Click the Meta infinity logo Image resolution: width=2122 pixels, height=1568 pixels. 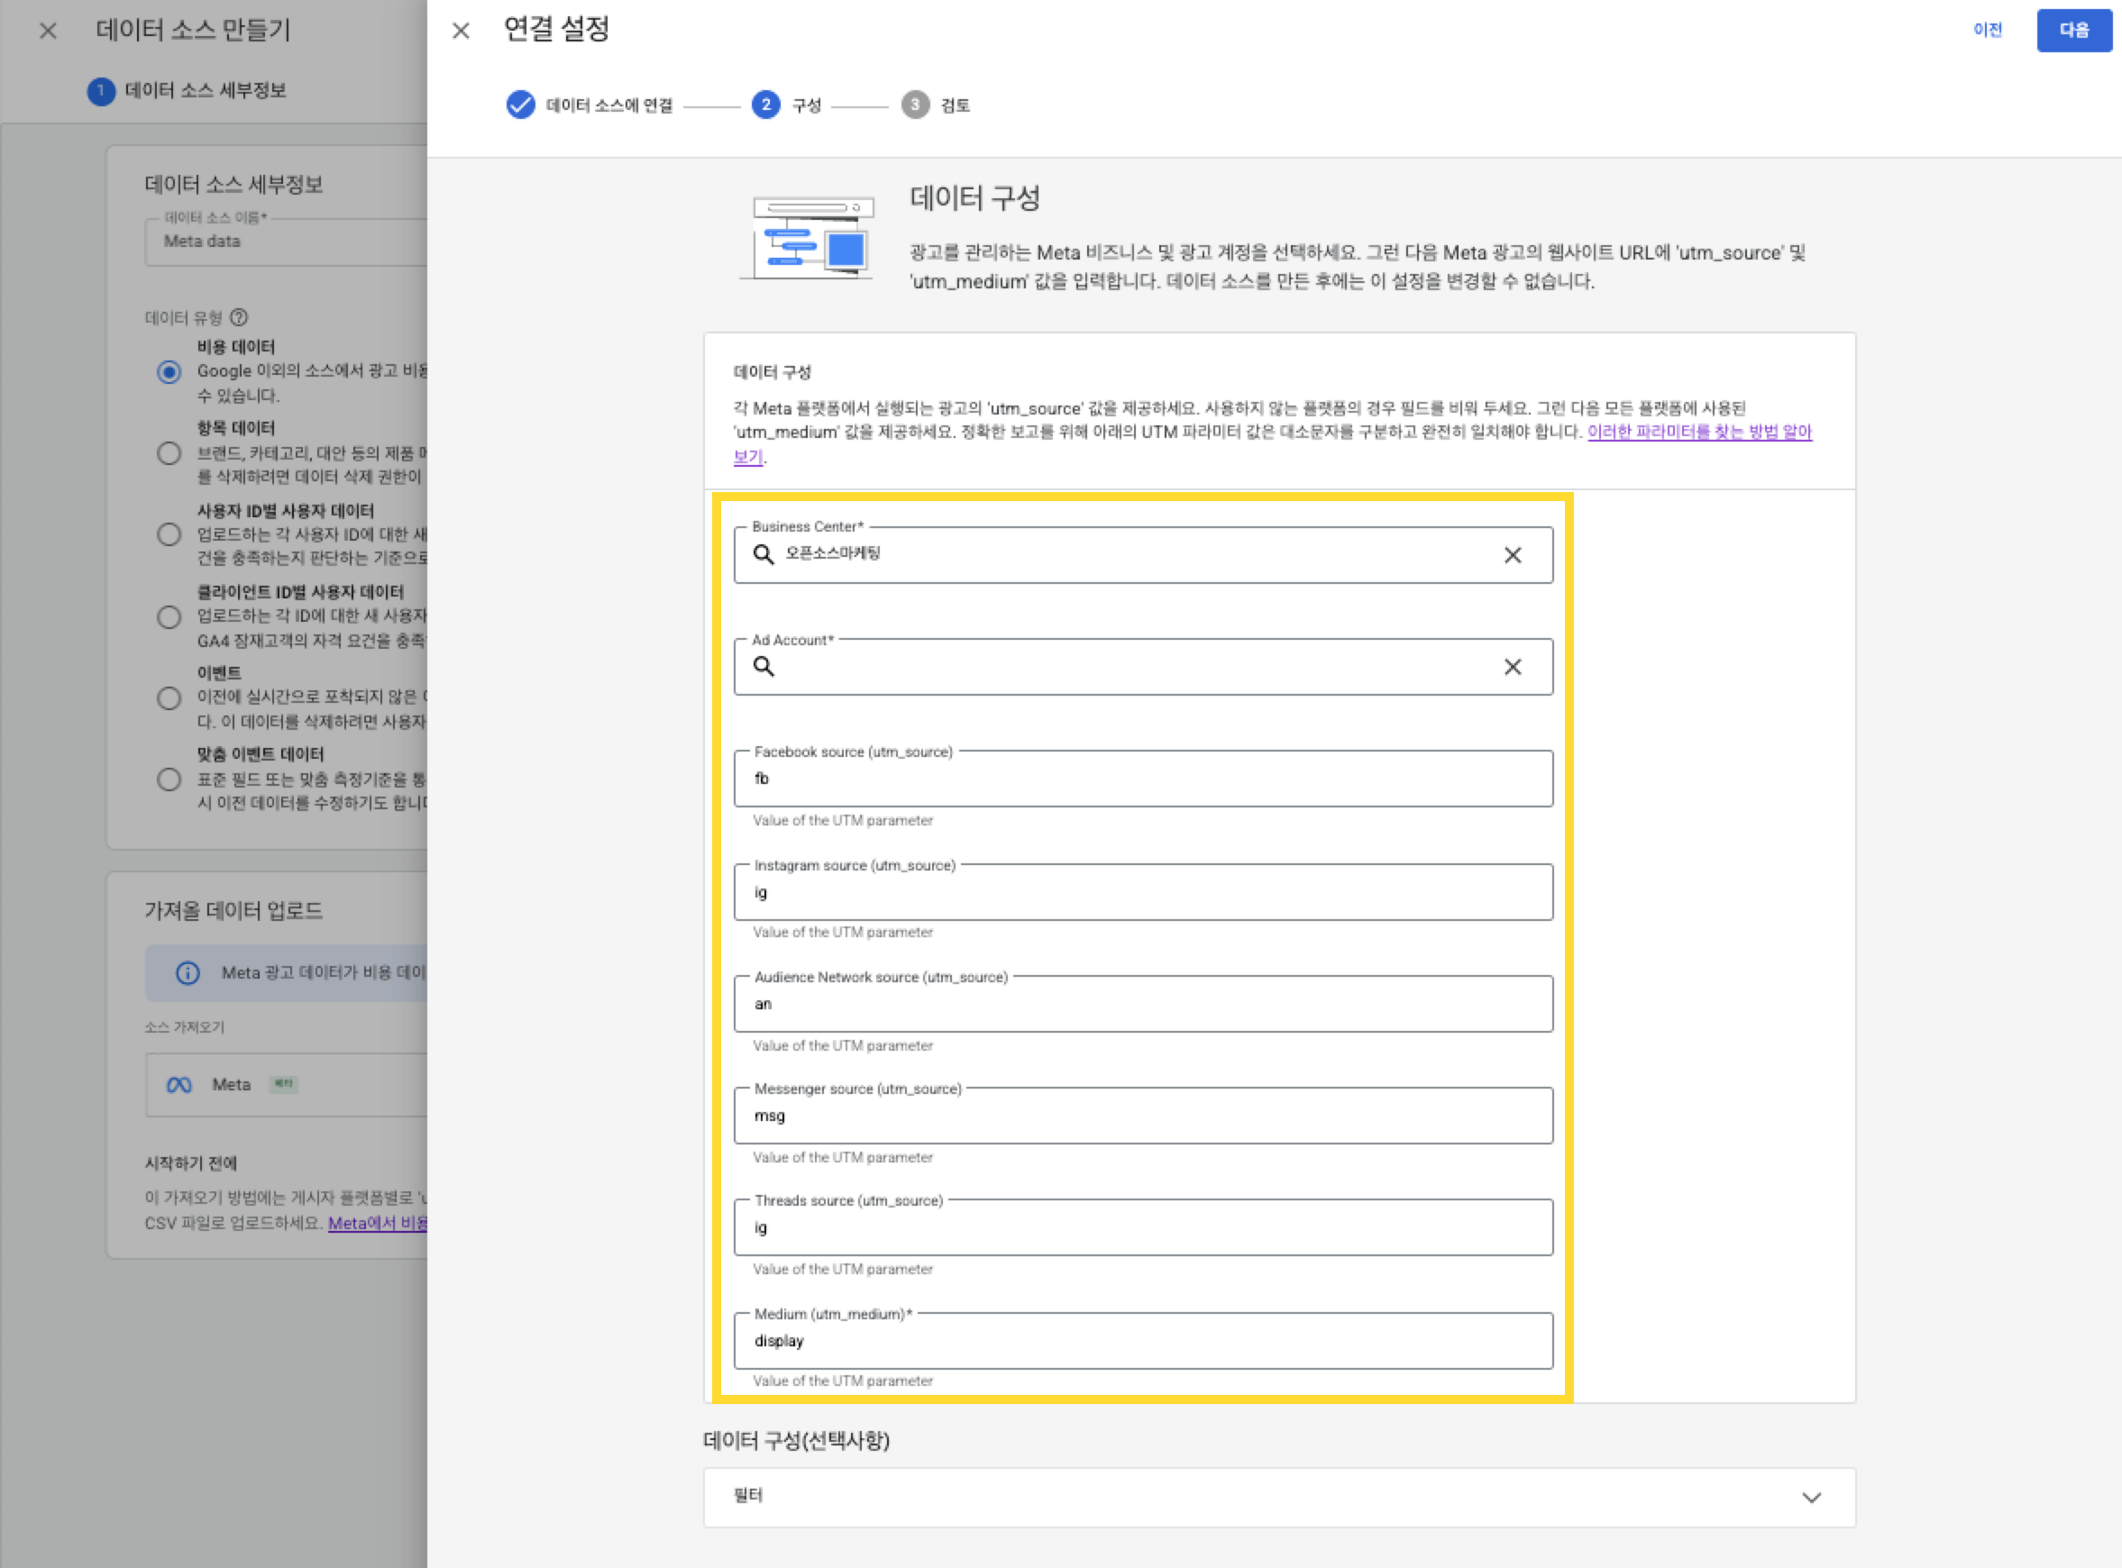[178, 1085]
